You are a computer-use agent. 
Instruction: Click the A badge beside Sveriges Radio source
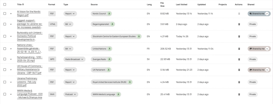pyautogui.click(x=109, y=59)
